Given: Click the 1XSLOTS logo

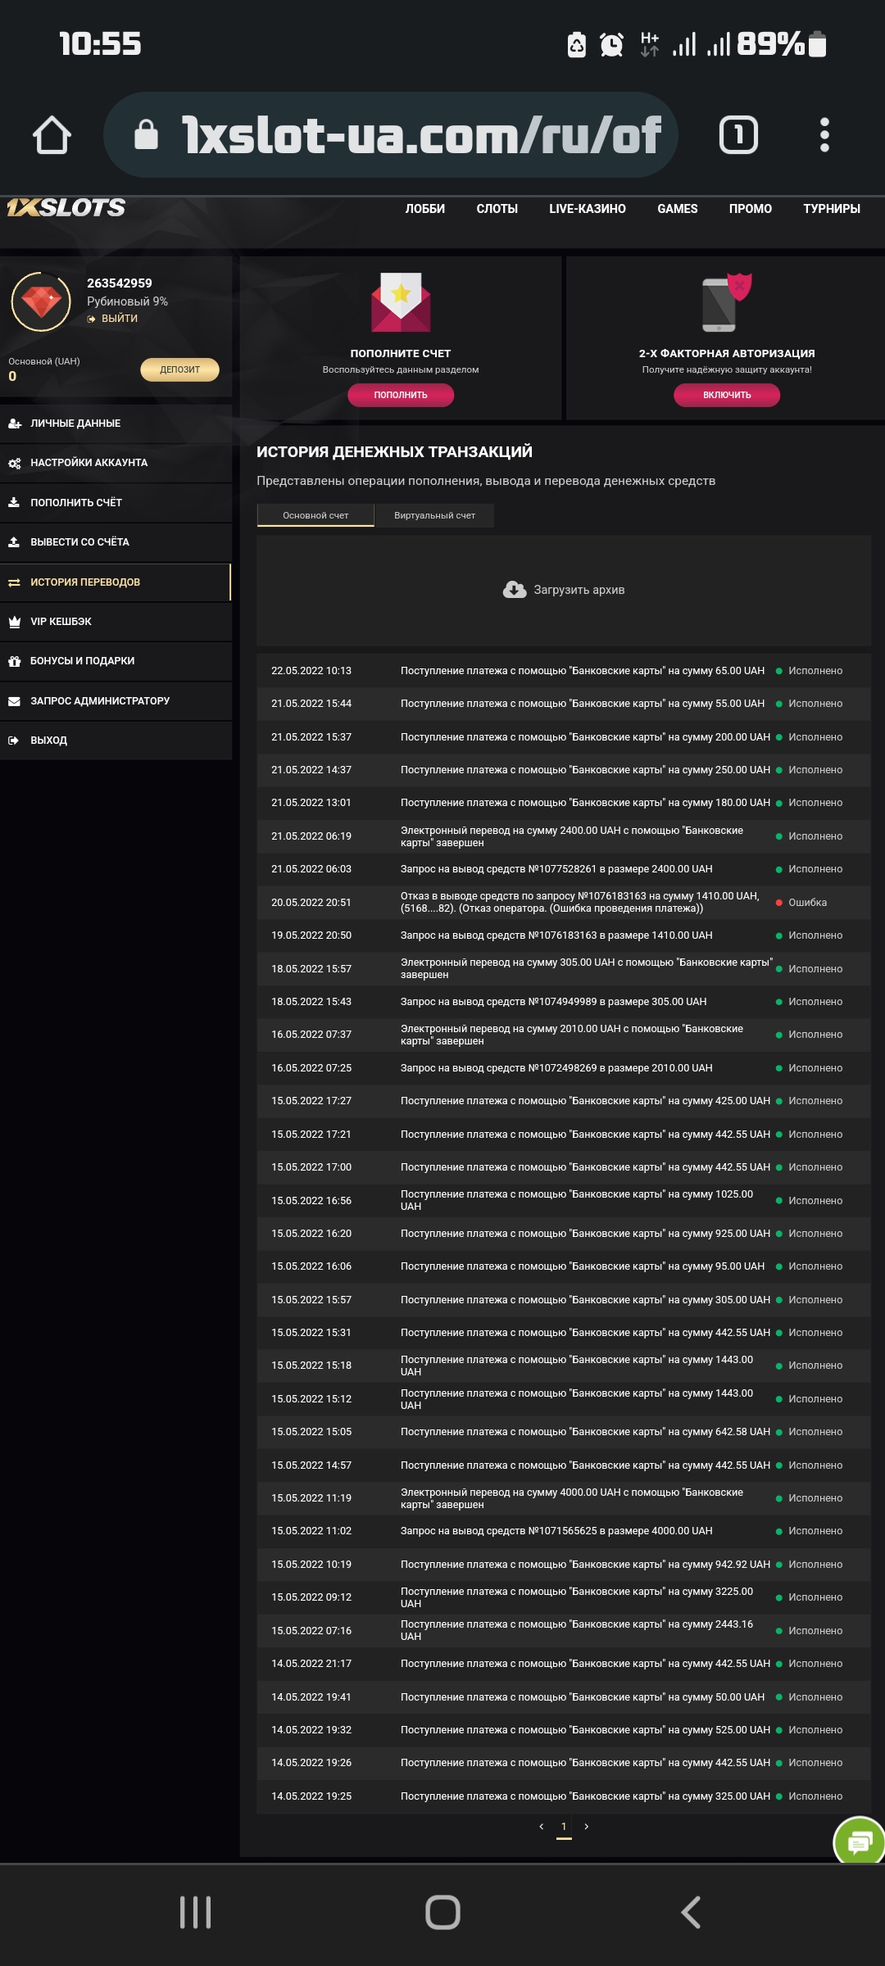Looking at the screenshot, I should click(x=66, y=208).
